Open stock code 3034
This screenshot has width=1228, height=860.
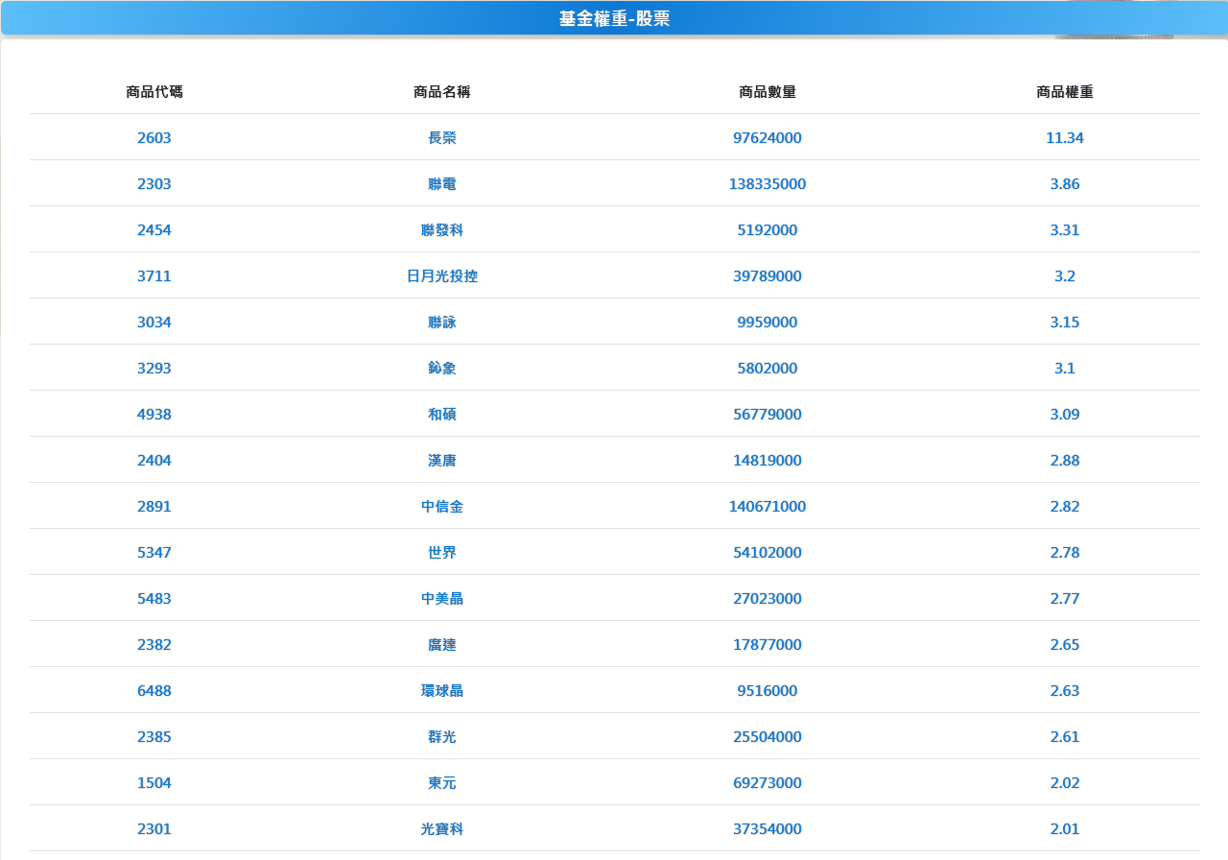(x=154, y=322)
